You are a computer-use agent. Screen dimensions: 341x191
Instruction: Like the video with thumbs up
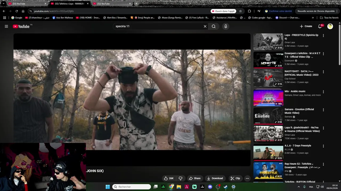point(169,178)
